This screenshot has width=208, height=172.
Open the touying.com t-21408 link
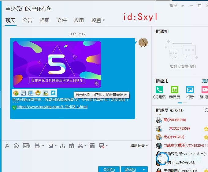tap(52, 106)
